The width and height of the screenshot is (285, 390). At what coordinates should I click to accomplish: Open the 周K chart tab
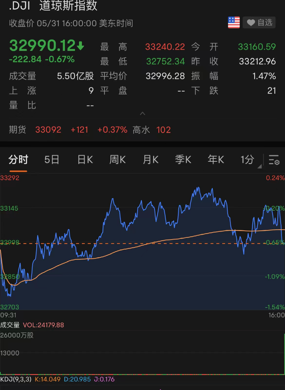tap(118, 160)
